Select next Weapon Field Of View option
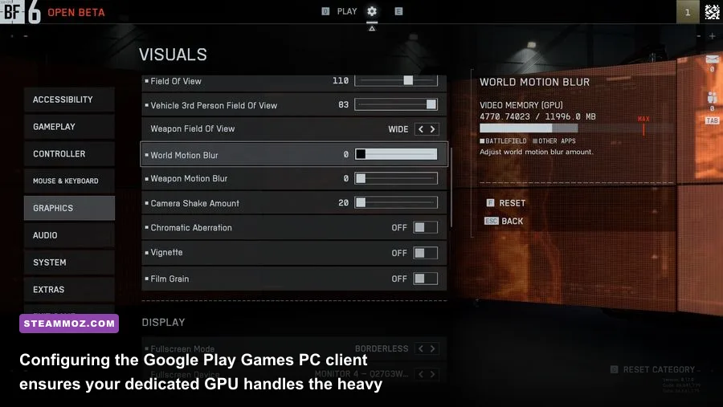This screenshot has height=407, width=723. coord(432,129)
